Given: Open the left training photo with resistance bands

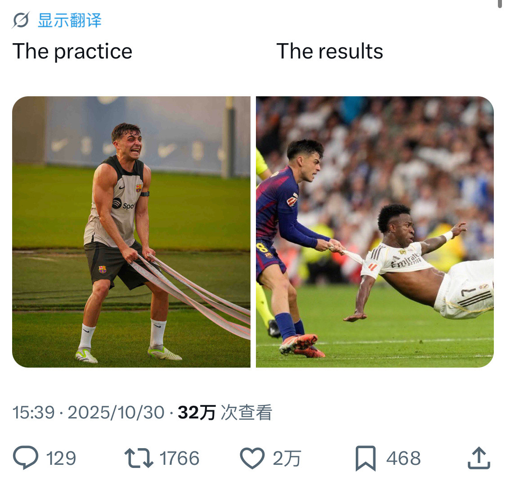Looking at the screenshot, I should [131, 232].
